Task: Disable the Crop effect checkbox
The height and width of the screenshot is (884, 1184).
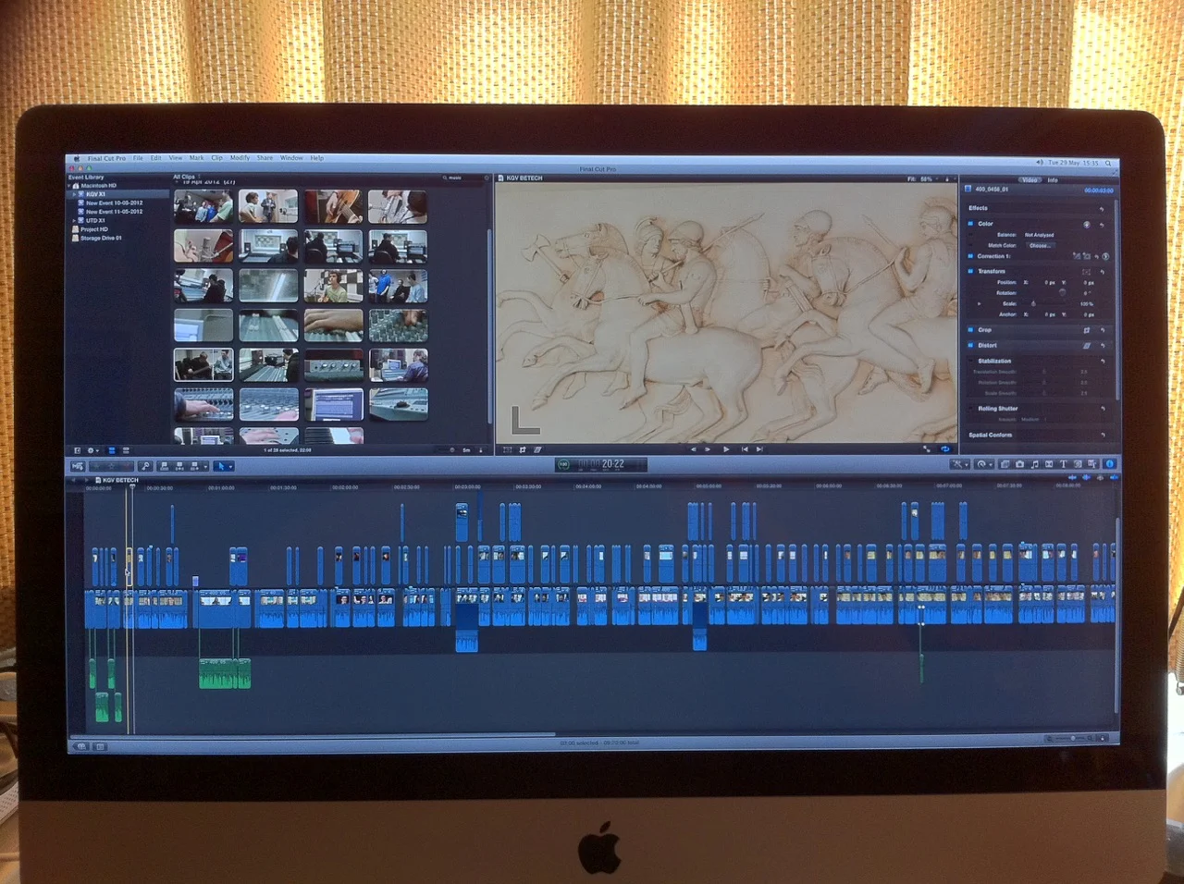Action: [x=970, y=330]
